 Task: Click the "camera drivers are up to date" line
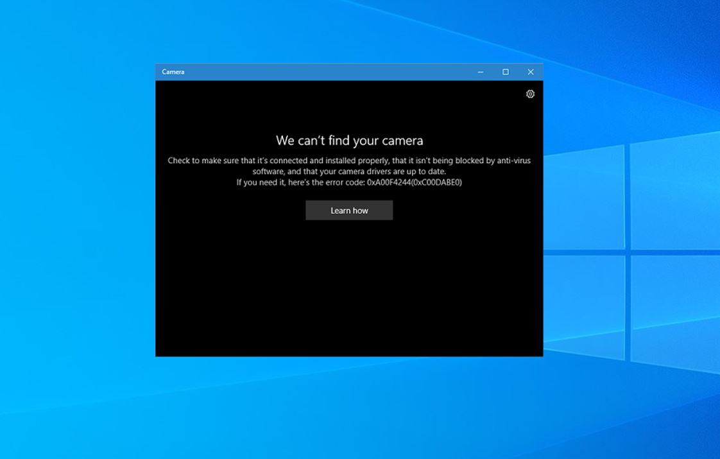pos(349,171)
